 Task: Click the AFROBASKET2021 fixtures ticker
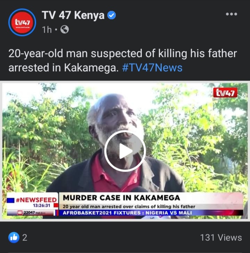(127, 213)
